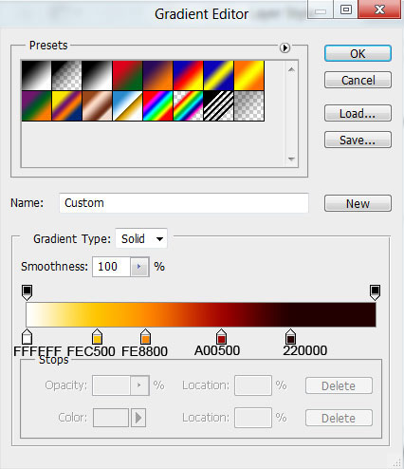Maximize the Gradient Editor window
The image size is (404, 469).
[346, 9]
